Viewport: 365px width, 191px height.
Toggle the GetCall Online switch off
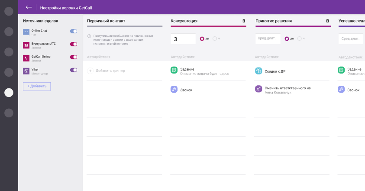click(x=74, y=57)
